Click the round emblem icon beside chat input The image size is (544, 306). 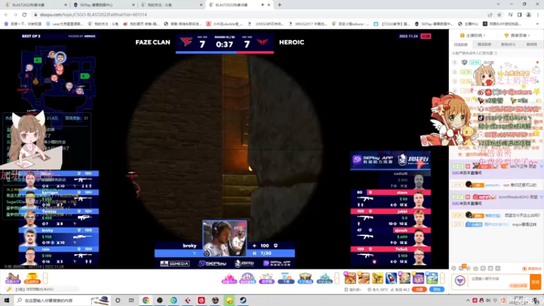point(460,281)
